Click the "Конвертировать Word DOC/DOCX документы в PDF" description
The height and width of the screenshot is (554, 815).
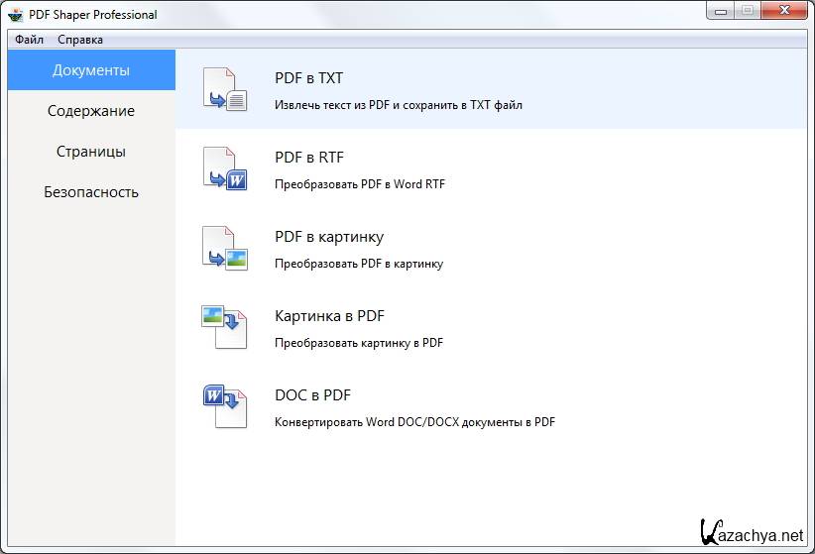[x=414, y=422]
